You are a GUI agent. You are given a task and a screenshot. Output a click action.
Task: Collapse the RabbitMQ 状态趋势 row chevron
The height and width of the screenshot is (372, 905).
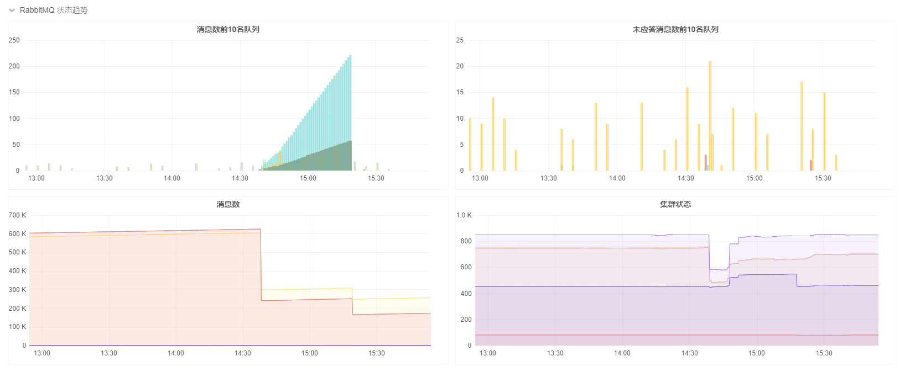(12, 10)
